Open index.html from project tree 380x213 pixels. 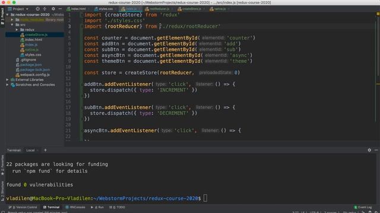click(x=33, y=40)
